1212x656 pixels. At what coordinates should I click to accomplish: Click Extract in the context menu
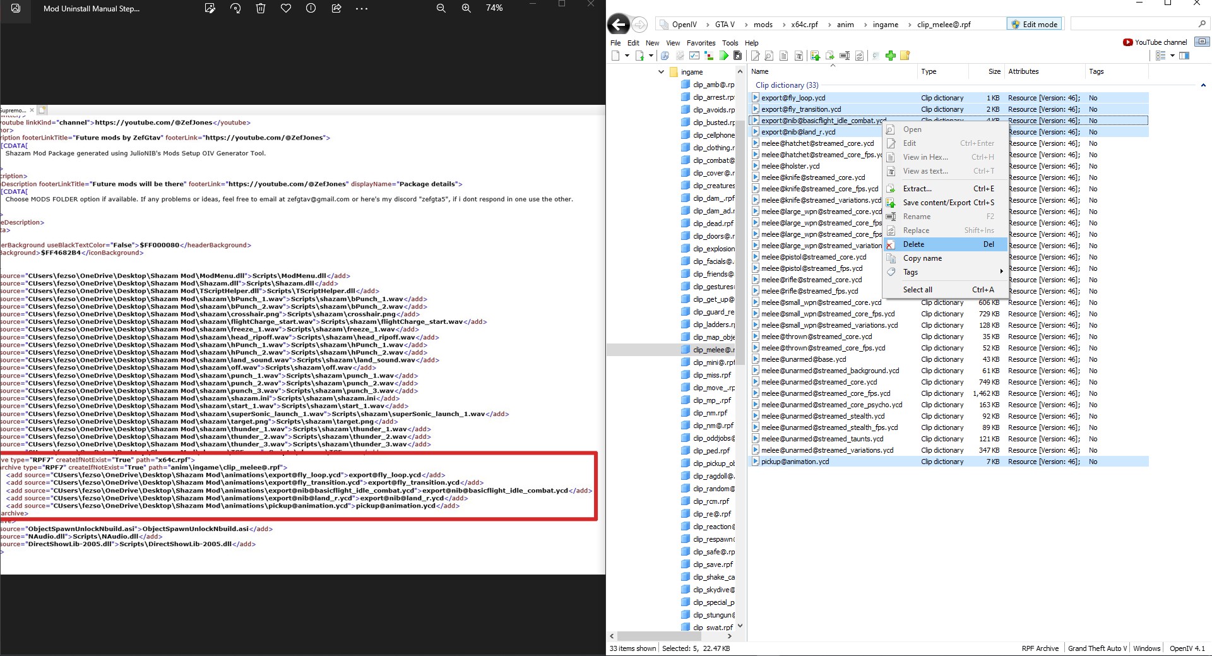[x=918, y=188]
